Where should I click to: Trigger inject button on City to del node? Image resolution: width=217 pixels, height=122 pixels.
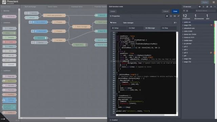[x=33, y=31]
